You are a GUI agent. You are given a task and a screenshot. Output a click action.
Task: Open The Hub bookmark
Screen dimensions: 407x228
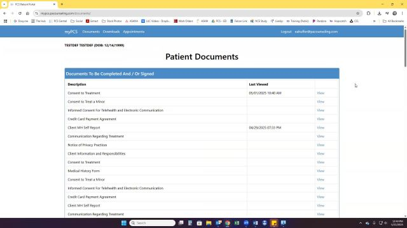(38, 21)
